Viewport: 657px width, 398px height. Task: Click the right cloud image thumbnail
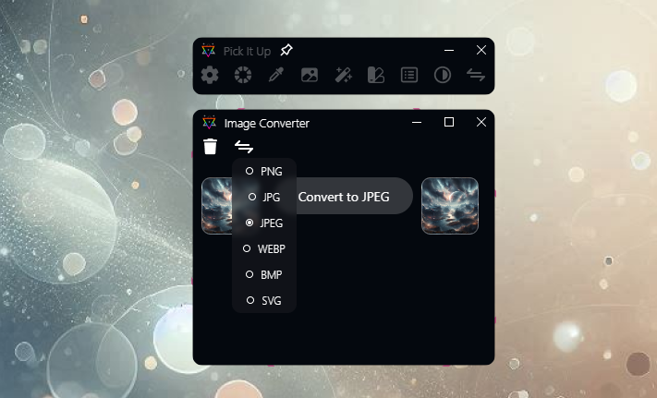coord(450,206)
